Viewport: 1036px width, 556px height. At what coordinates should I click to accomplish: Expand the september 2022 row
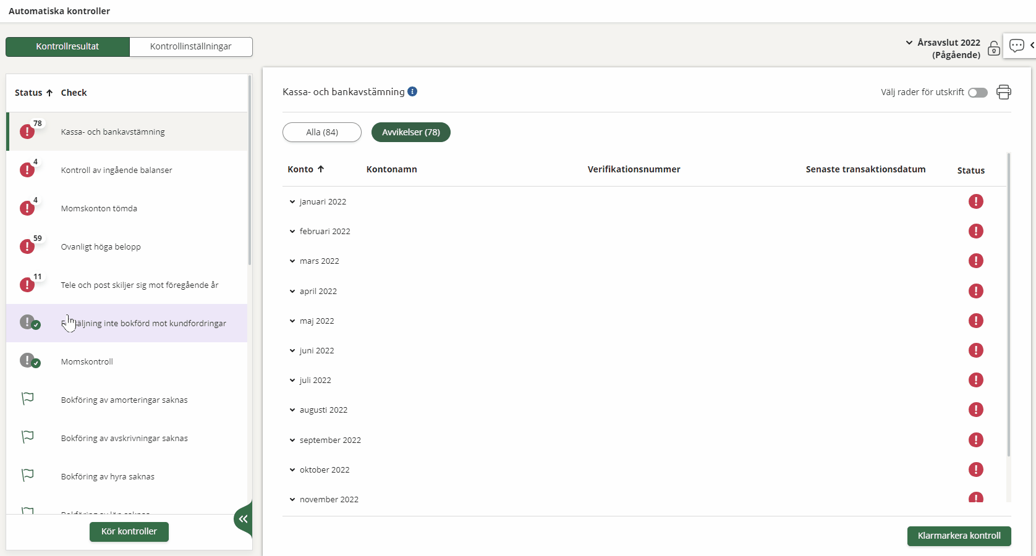pyautogui.click(x=292, y=440)
